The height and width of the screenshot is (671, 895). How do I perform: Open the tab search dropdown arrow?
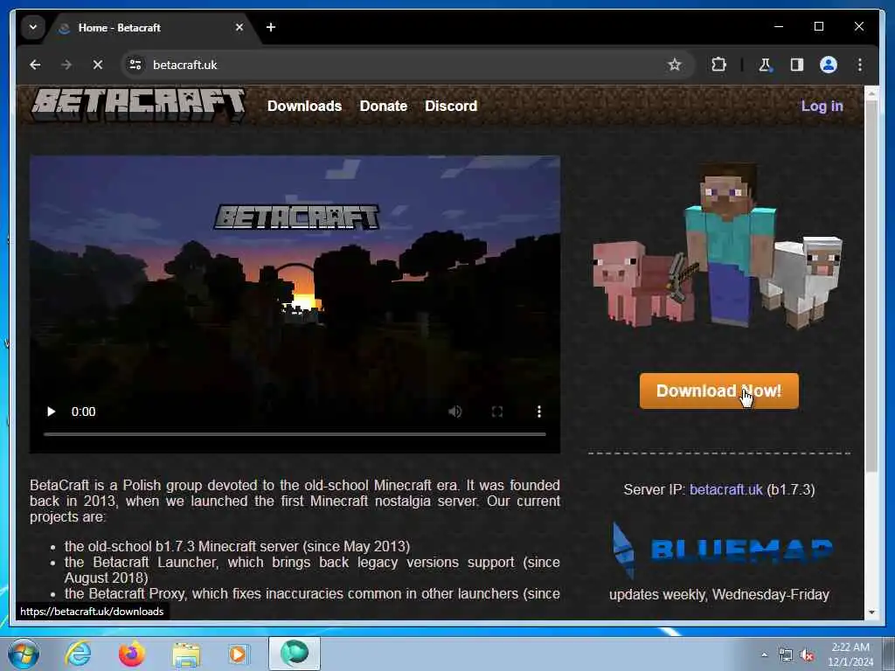coord(33,27)
